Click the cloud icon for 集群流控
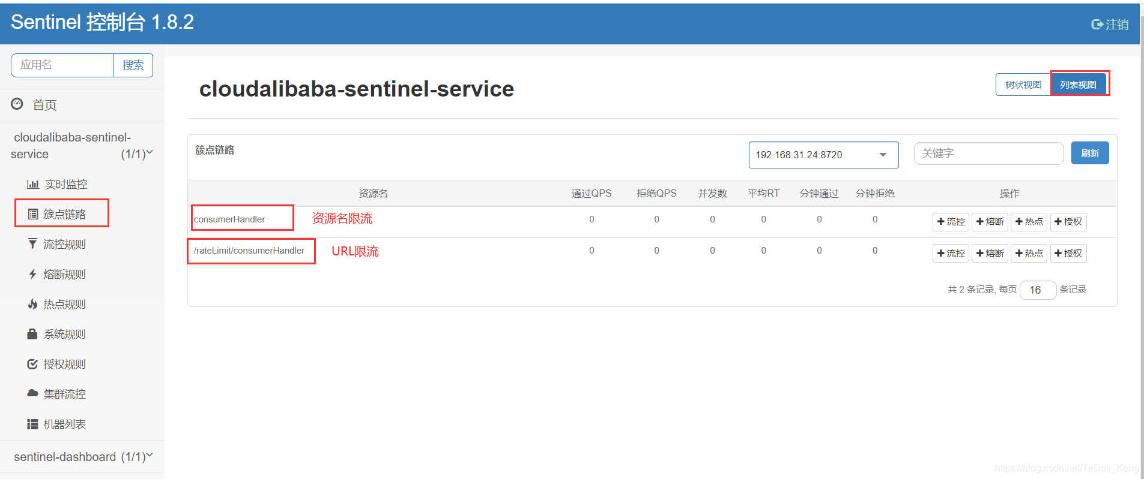This screenshot has width=1144, height=479. 32,393
